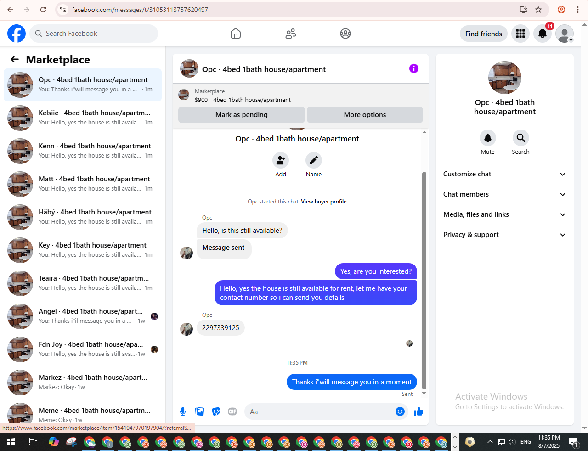Screen dimensions: 588x451
Task: Reload the page in browser
Action: 43,10
